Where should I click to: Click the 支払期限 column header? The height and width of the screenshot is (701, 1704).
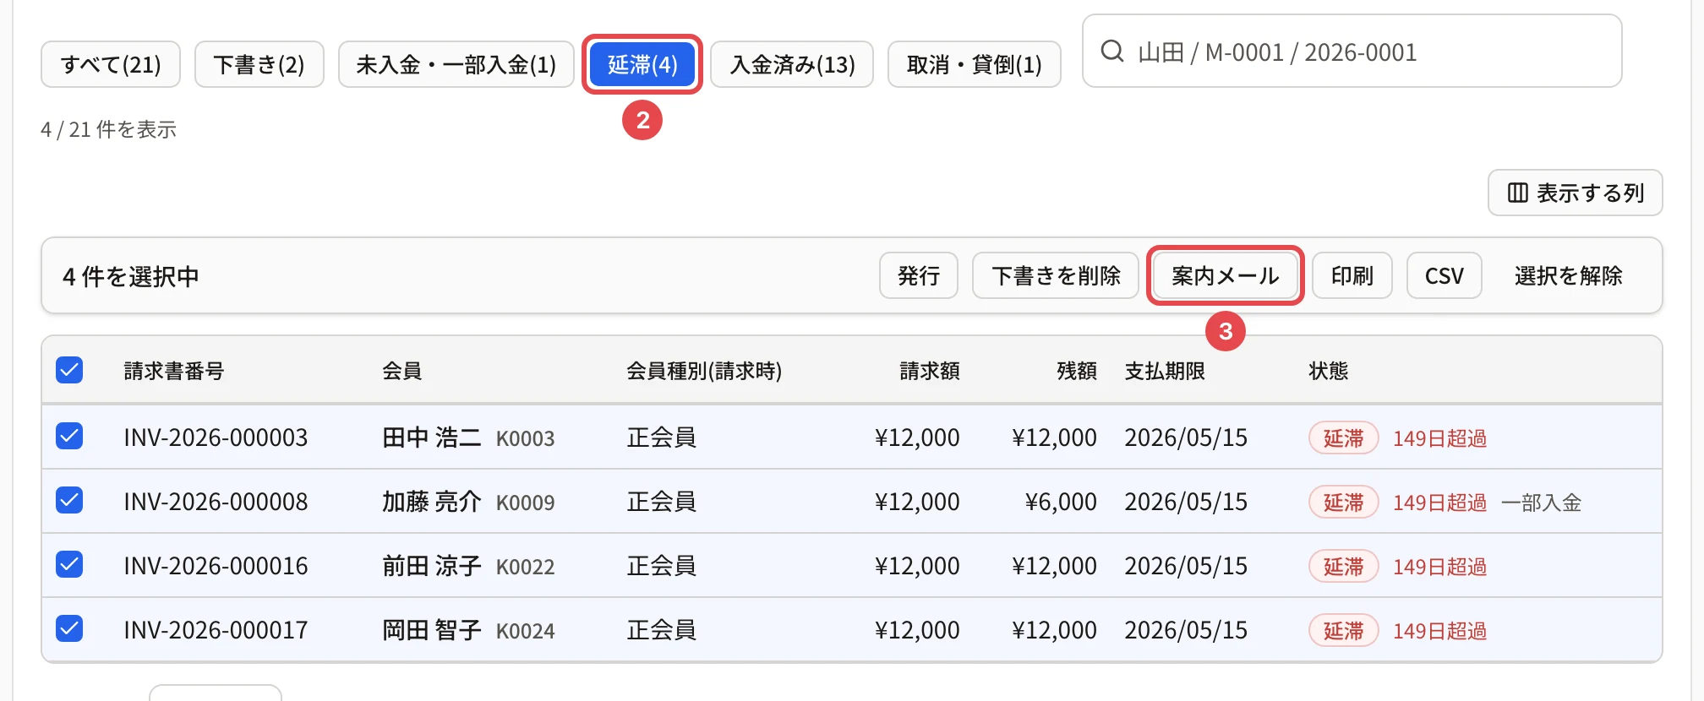pos(1165,371)
